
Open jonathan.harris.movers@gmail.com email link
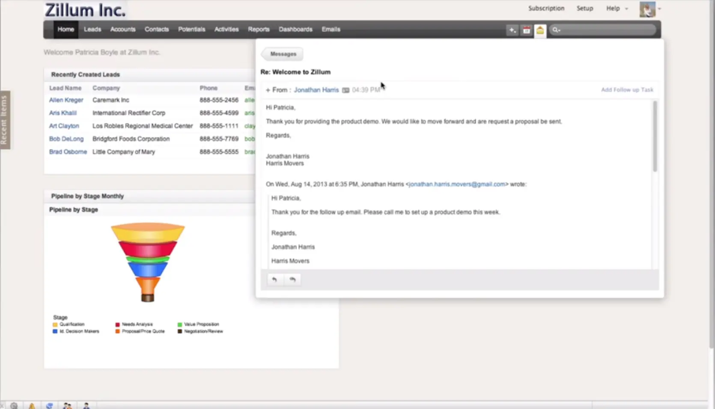[x=456, y=184]
